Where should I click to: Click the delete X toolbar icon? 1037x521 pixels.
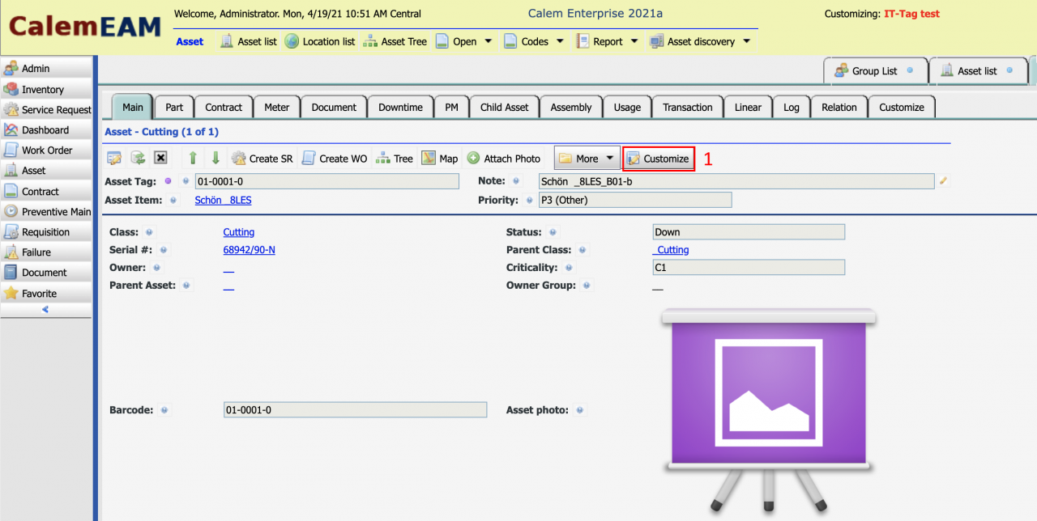pyautogui.click(x=160, y=159)
